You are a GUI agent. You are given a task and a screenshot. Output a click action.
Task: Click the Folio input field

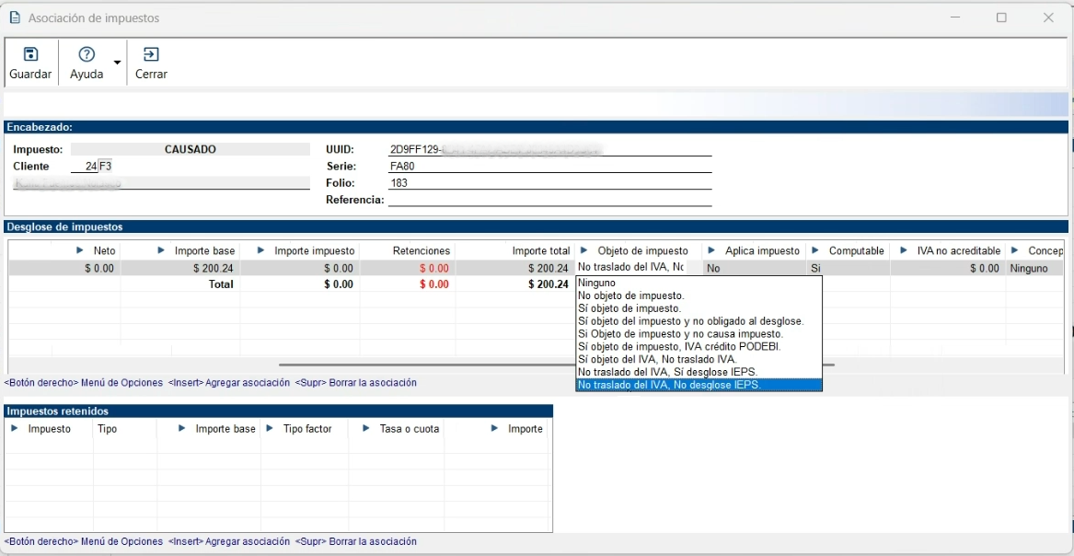pyautogui.click(x=549, y=183)
